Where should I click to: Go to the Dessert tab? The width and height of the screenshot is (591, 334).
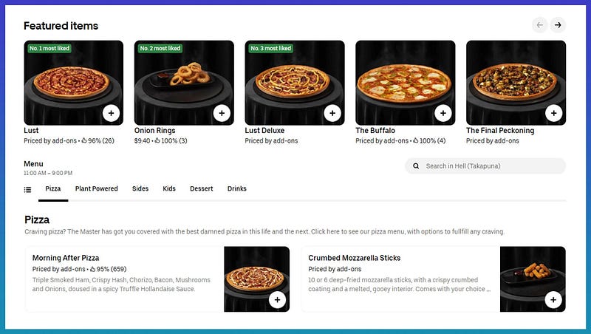(x=201, y=188)
